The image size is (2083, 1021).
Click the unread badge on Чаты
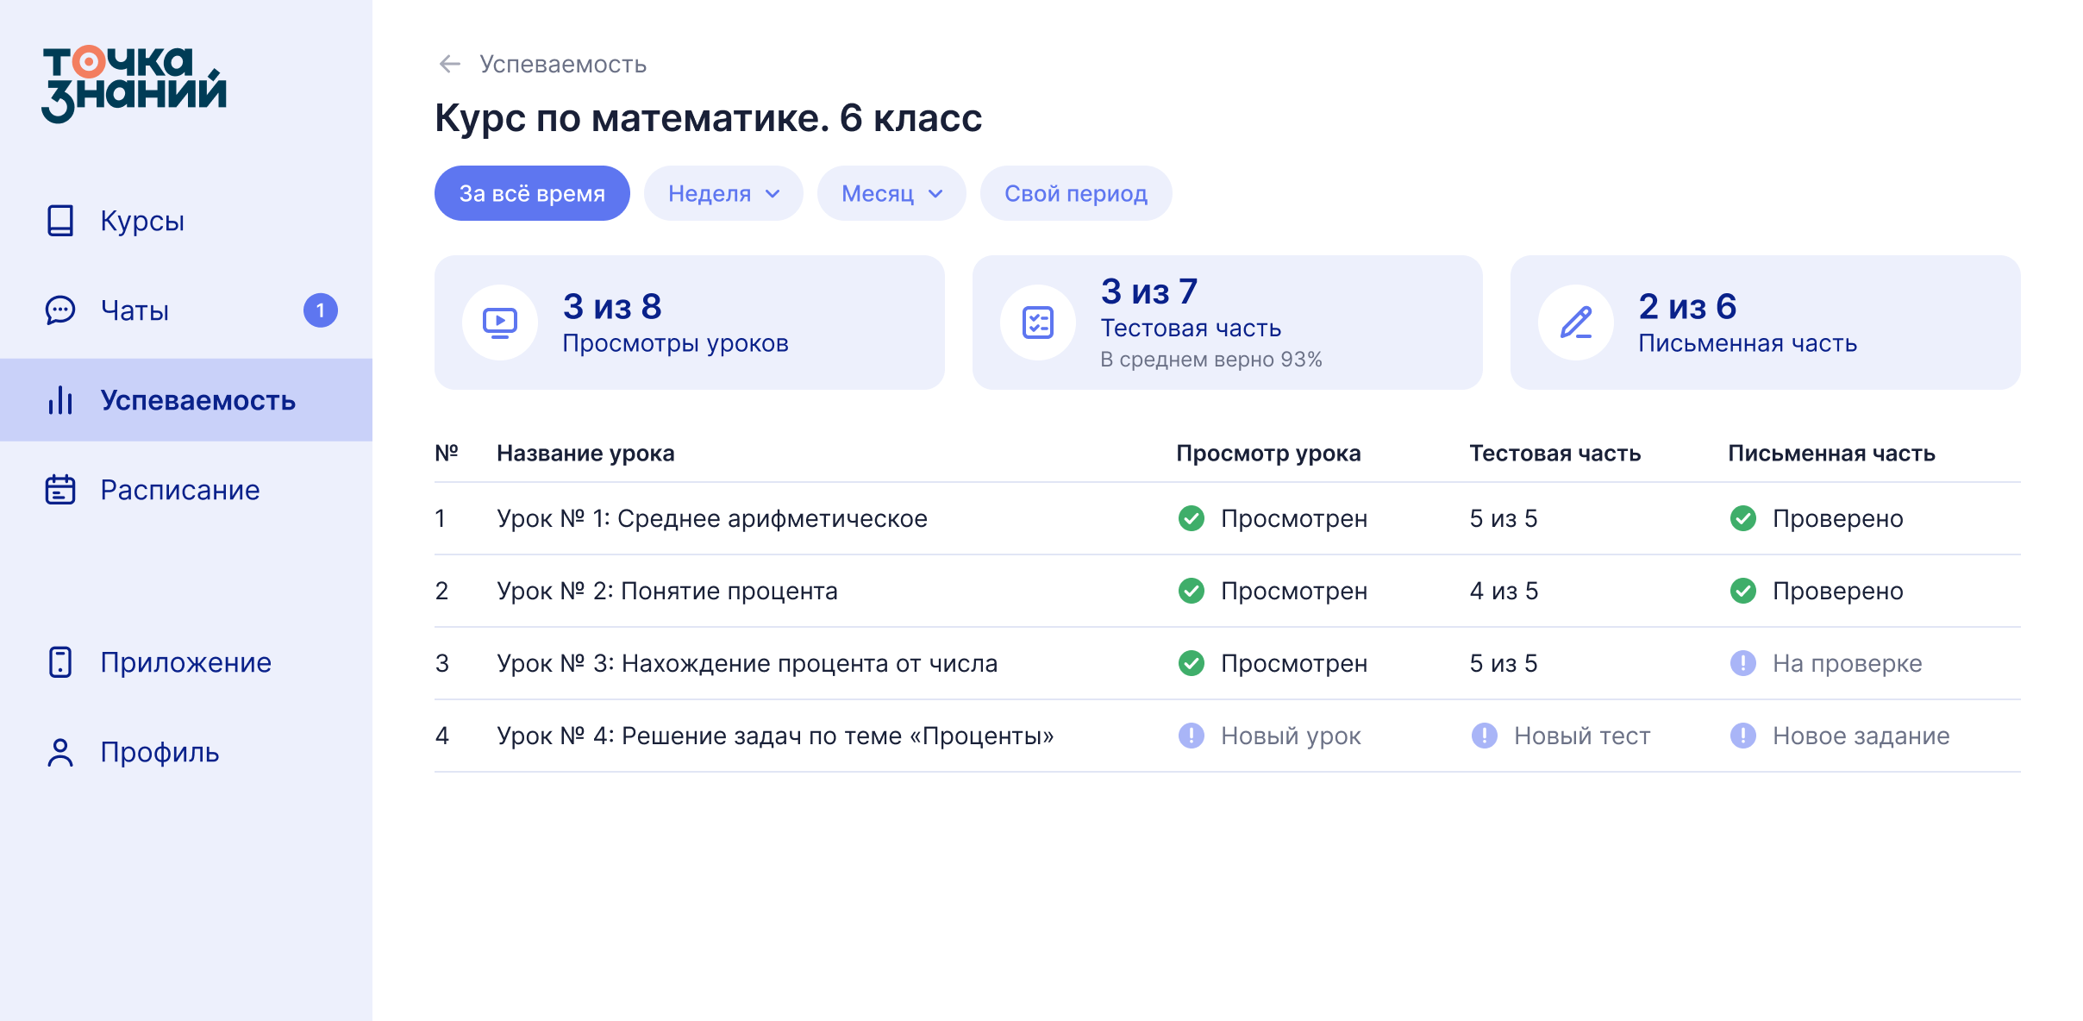[321, 310]
